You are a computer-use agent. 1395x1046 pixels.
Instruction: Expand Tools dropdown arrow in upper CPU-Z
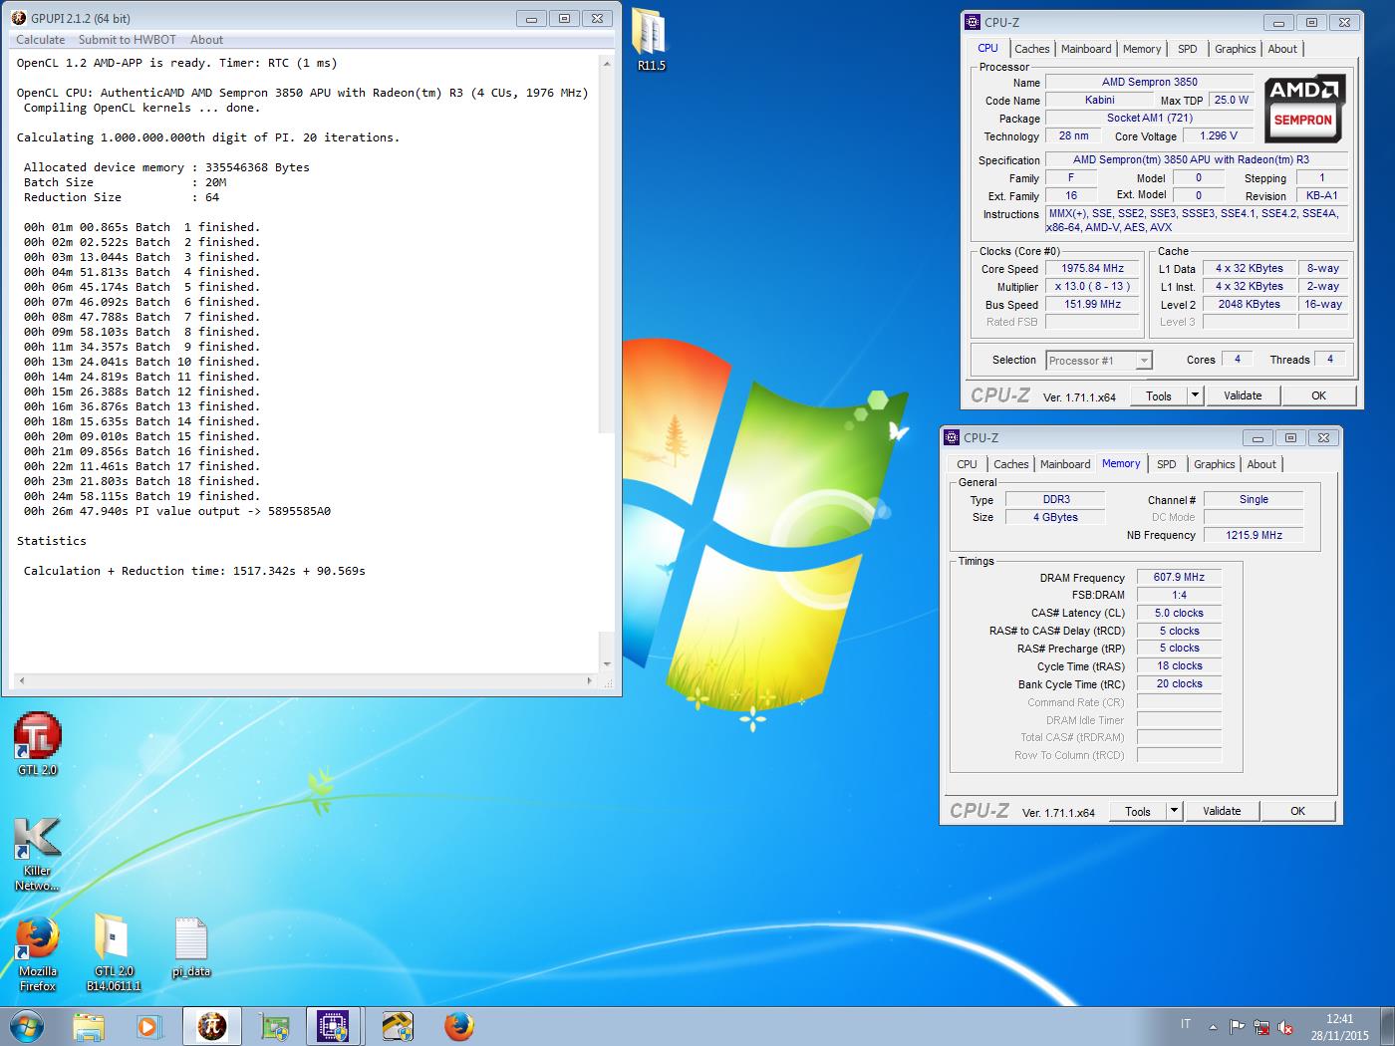(x=1195, y=395)
